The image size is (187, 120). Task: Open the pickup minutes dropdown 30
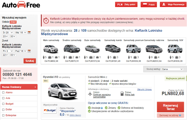13,36
